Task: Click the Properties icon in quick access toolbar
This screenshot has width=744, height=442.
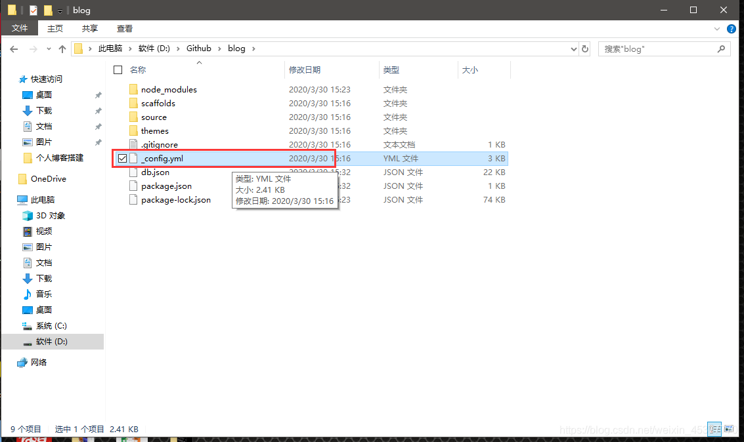Action: 33,10
